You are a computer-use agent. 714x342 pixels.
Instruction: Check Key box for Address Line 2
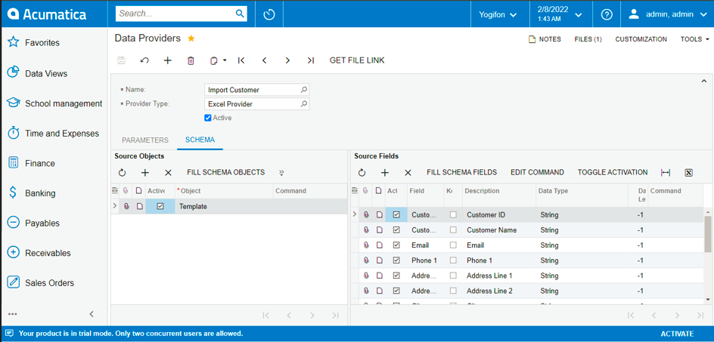pos(453,291)
